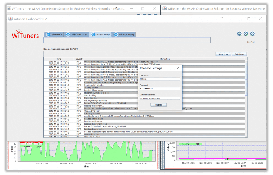Click the WiTuners Dashboard window Java icon

pos(10,19)
